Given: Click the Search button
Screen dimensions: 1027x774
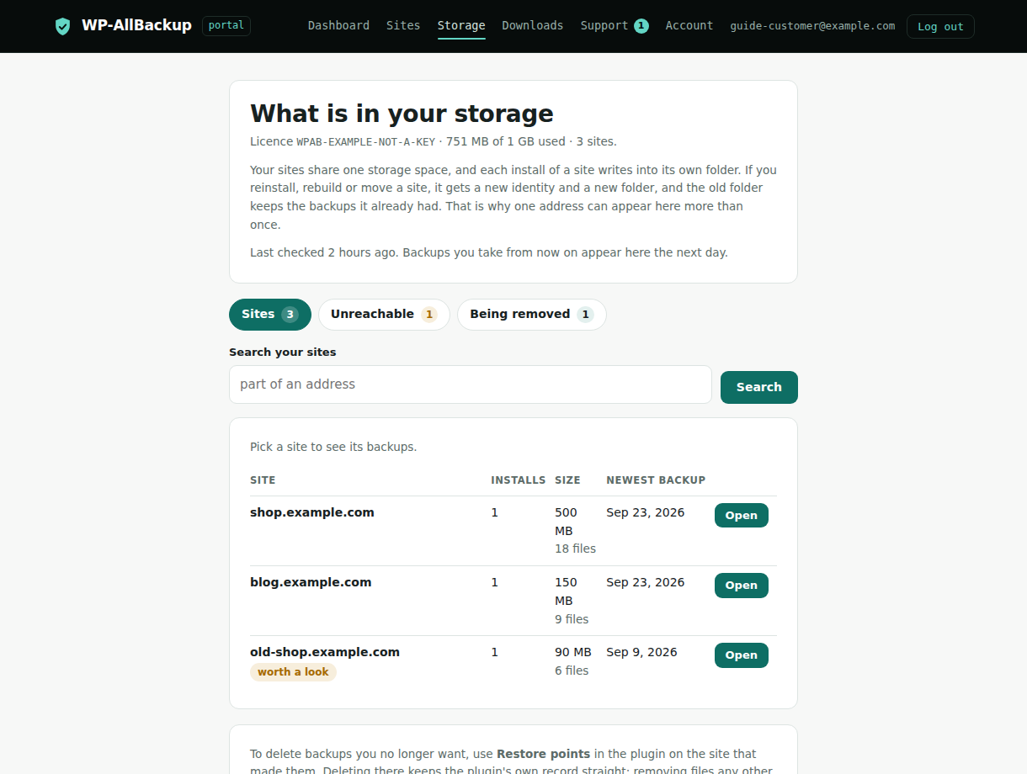Looking at the screenshot, I should tap(759, 387).
